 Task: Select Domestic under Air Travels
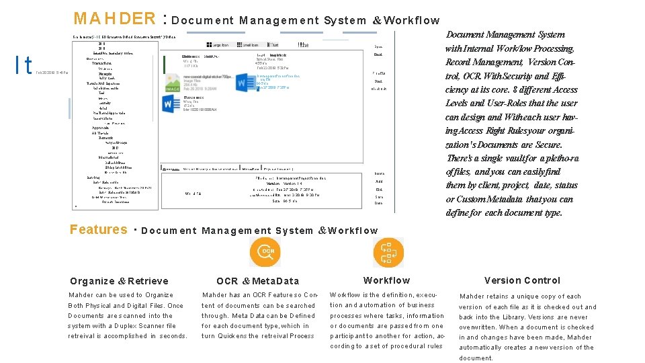click(x=105, y=138)
